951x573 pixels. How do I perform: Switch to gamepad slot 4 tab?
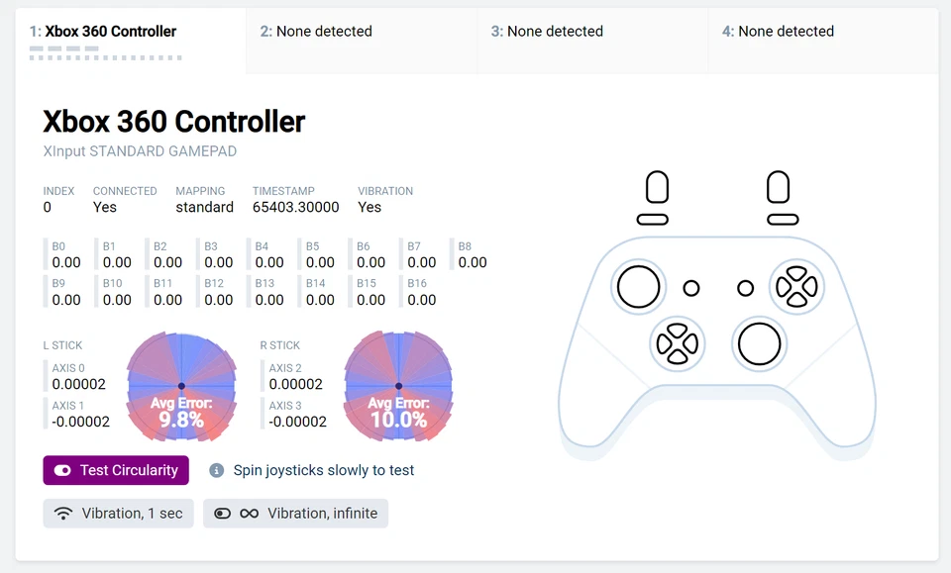pyautogui.click(x=823, y=42)
